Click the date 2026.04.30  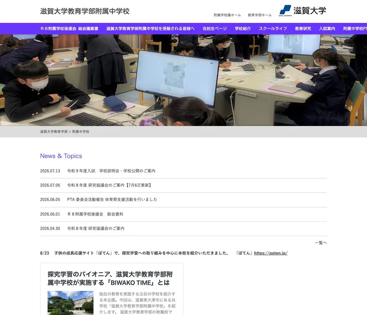50,228
